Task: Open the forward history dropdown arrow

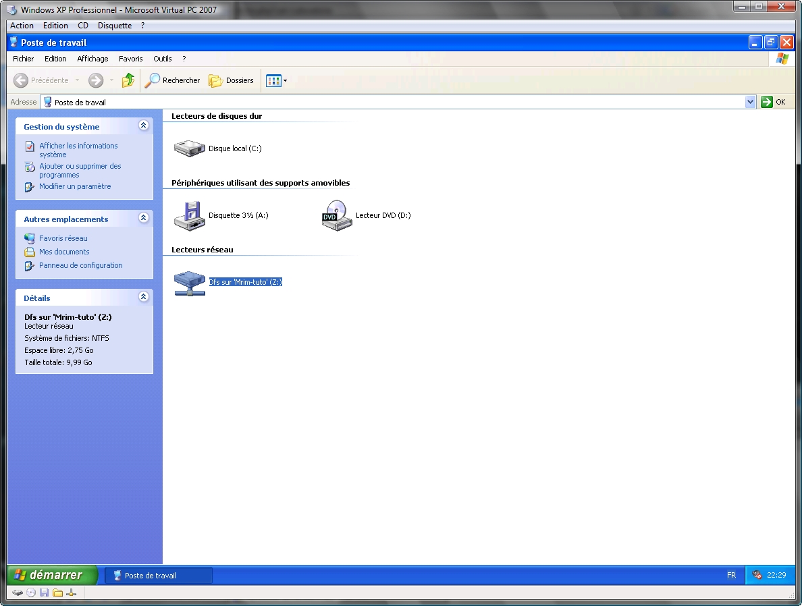Action: click(111, 80)
